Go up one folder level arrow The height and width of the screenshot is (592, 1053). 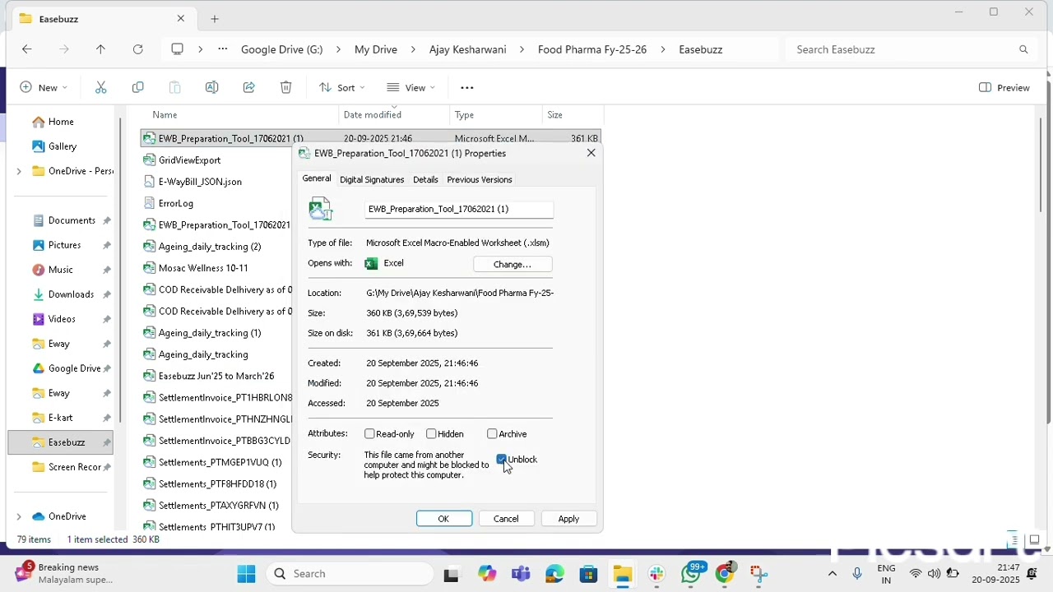pos(100,49)
